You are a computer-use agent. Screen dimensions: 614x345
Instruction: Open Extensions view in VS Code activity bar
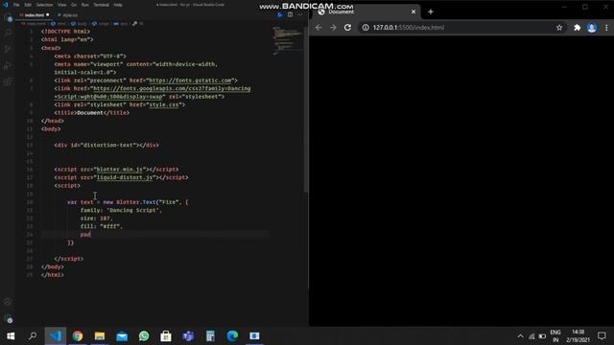coord(8,81)
